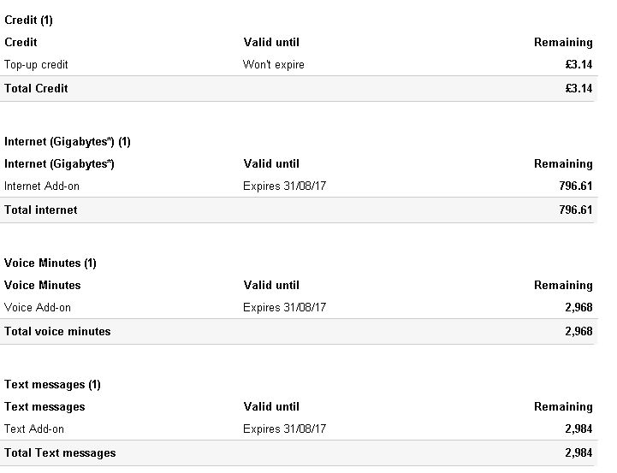617x473 pixels.
Task: Click the Internet Add-on 796.61 remaining value
Action: pos(576,186)
